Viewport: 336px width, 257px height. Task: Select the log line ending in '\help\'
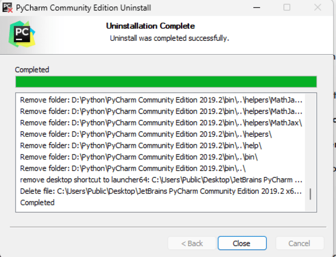point(141,146)
